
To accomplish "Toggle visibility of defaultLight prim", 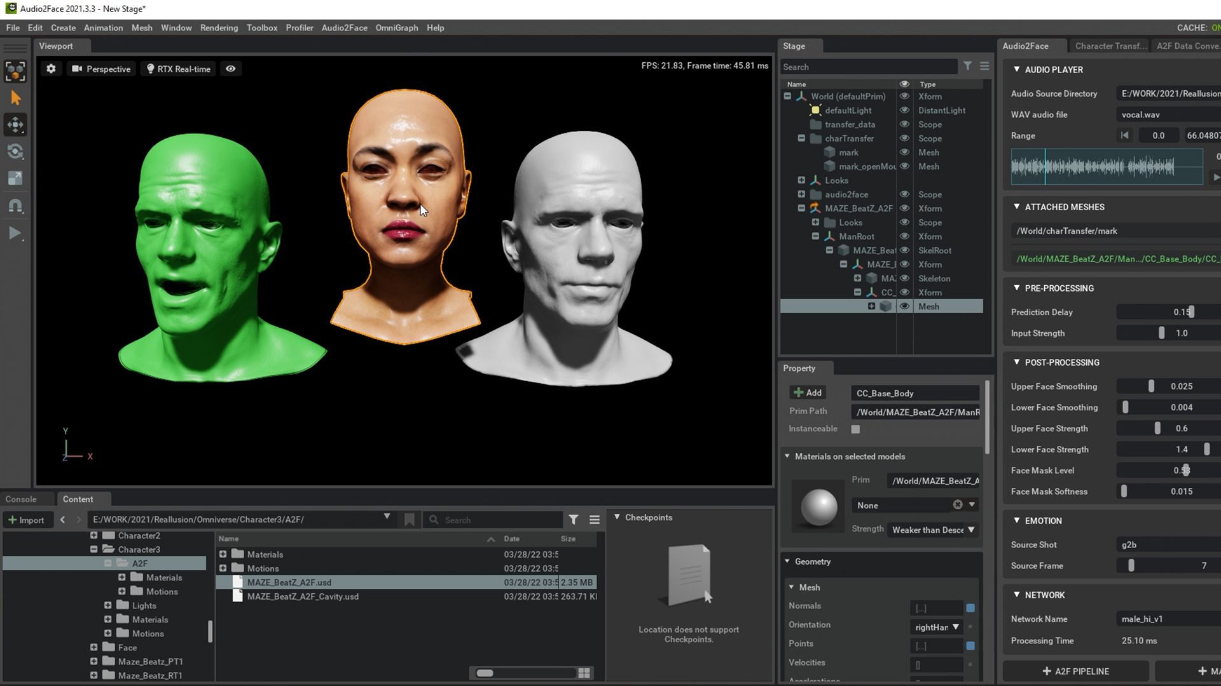I will pyautogui.click(x=904, y=110).
